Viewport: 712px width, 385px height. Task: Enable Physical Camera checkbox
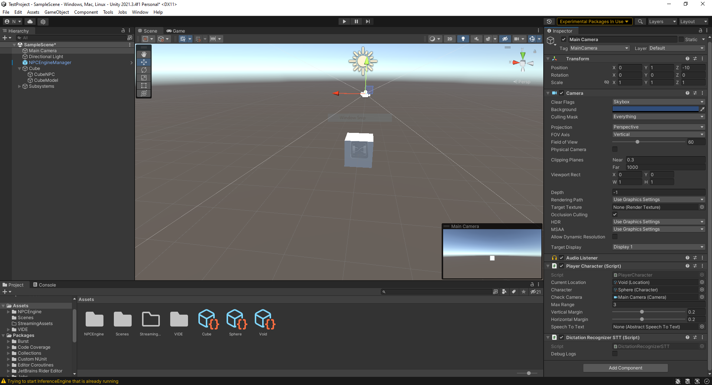(x=615, y=149)
